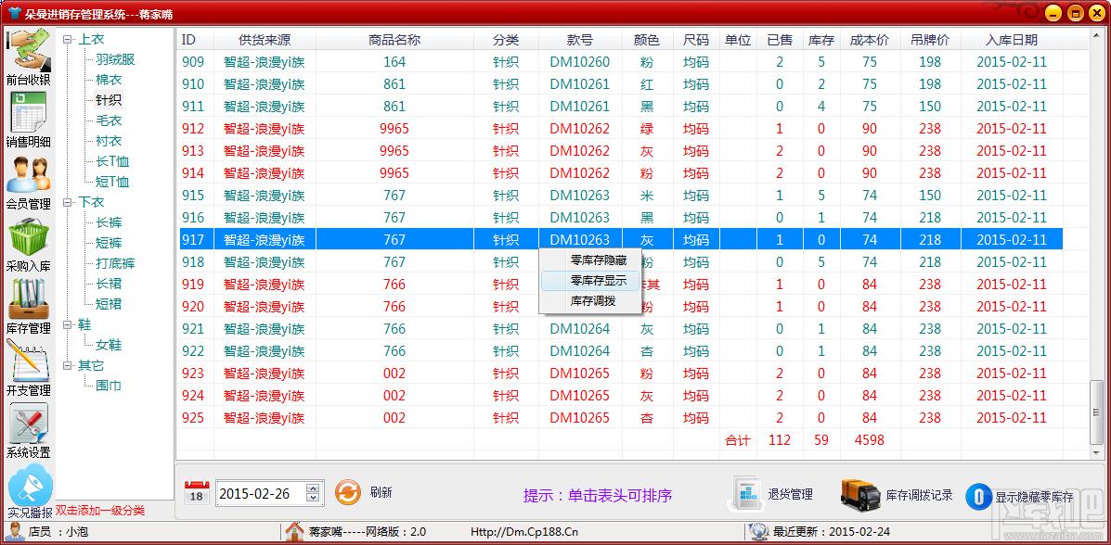Screen dimensions: 1111x545
Task: Collapse the 下衣 tree node
Action: tap(68, 202)
